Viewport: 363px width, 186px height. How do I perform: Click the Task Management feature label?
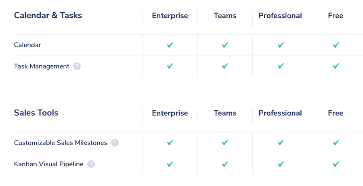(x=42, y=66)
